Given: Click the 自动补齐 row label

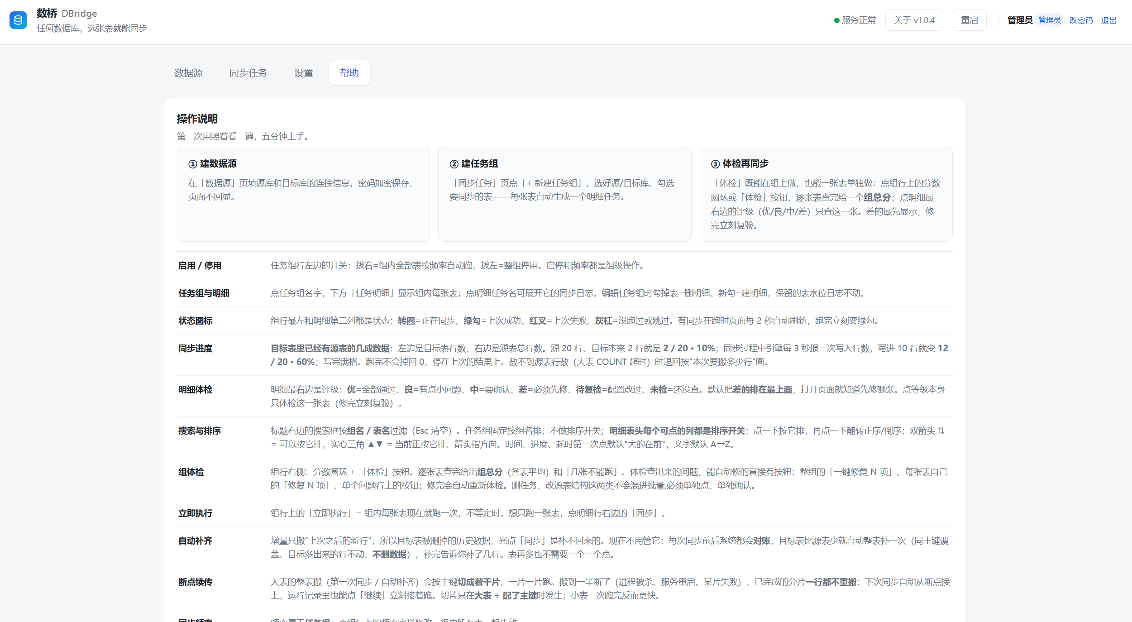Looking at the screenshot, I should 196,541.
